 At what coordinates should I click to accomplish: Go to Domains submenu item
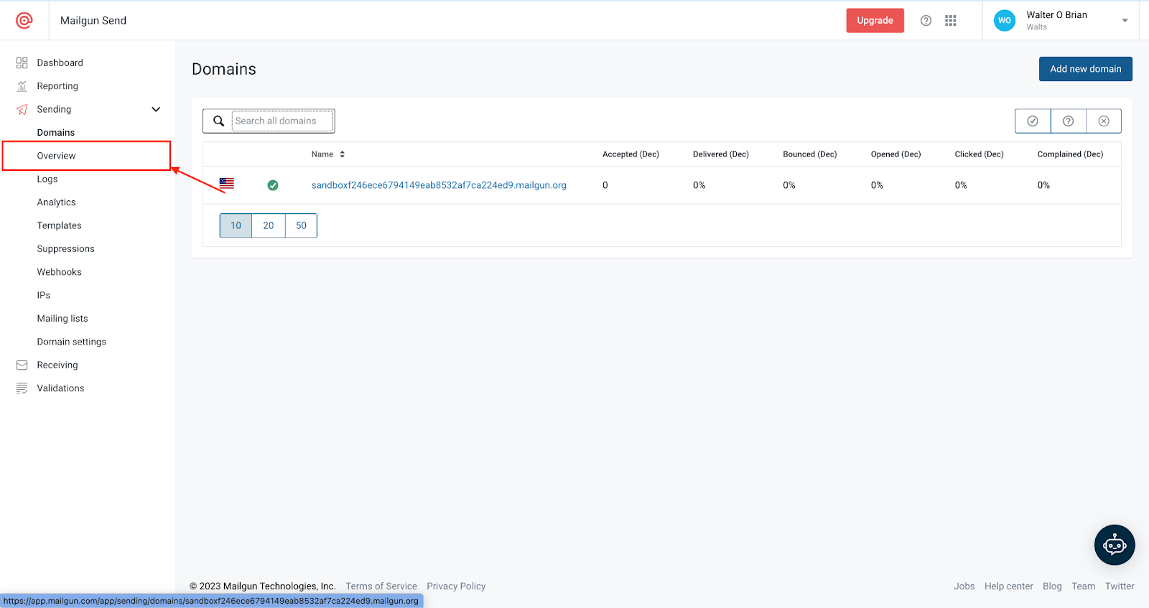click(56, 133)
